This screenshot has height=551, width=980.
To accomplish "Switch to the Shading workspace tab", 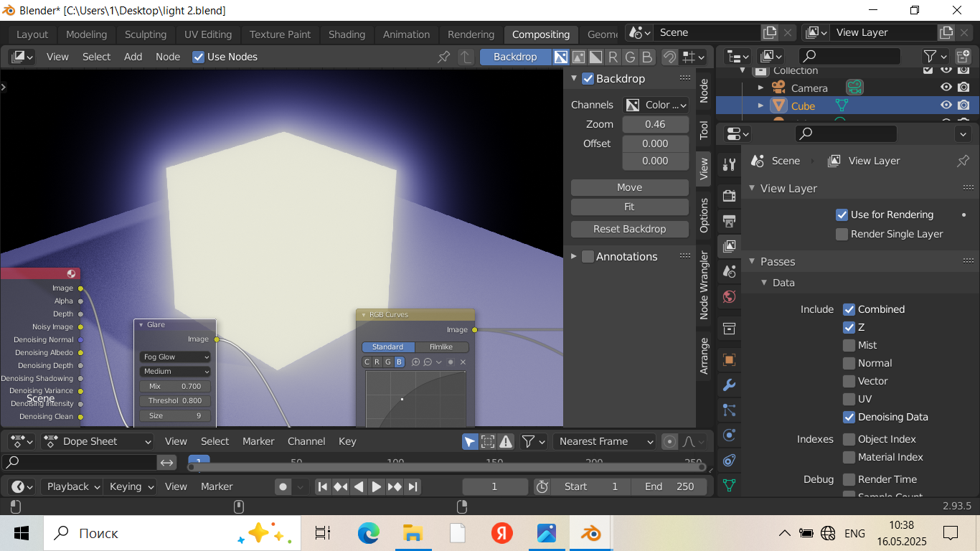I will (347, 34).
